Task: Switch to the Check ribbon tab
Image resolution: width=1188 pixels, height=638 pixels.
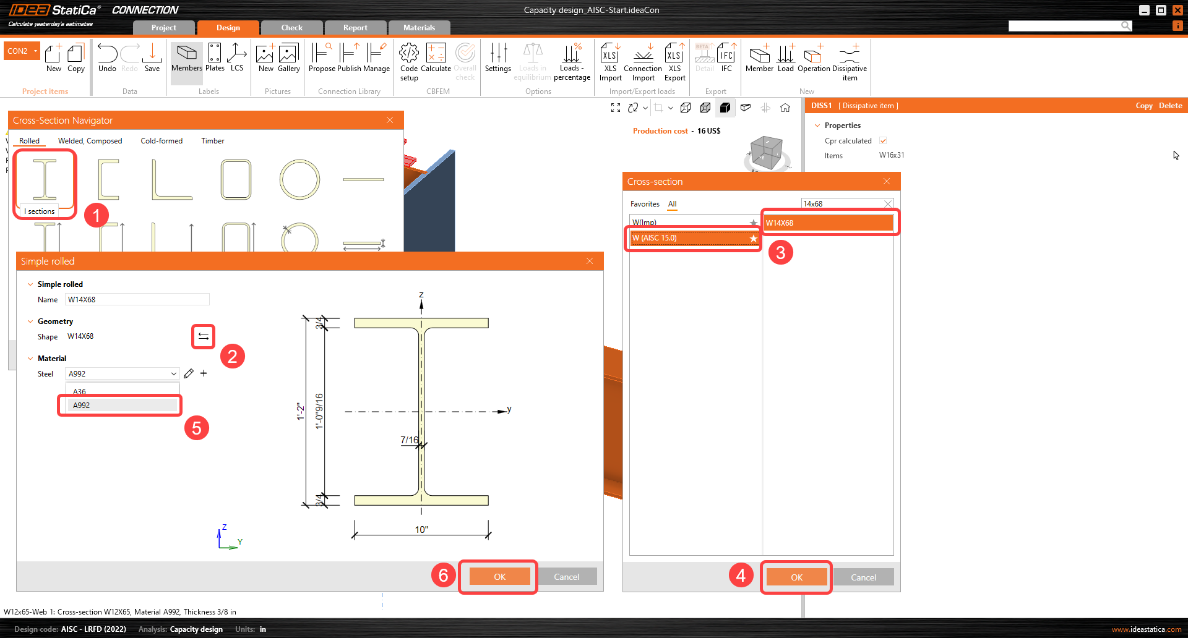Action: tap(291, 27)
